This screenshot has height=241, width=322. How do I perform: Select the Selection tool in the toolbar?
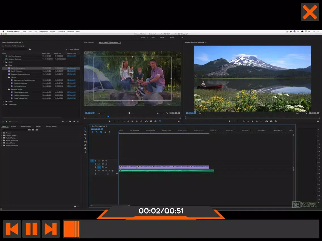(x=85, y=128)
